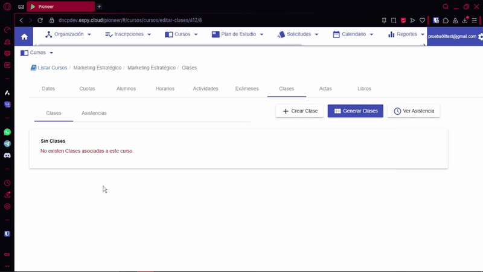Open Telegram from the Opera sidebar
Image resolution: width=483 pixels, height=272 pixels.
pos(7,144)
